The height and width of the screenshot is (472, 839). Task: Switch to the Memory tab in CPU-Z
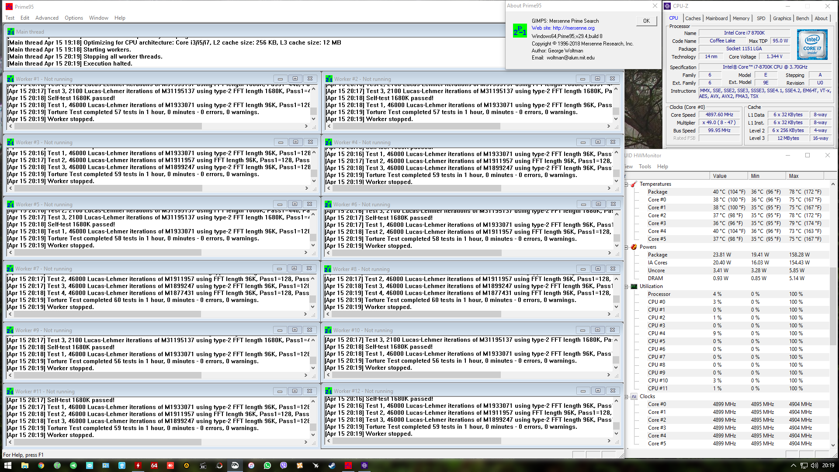[741, 18]
